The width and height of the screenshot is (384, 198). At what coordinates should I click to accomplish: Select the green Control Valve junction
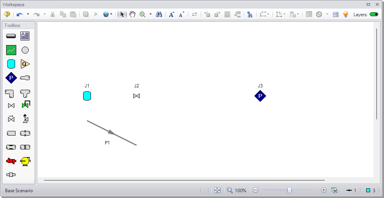[26, 105]
